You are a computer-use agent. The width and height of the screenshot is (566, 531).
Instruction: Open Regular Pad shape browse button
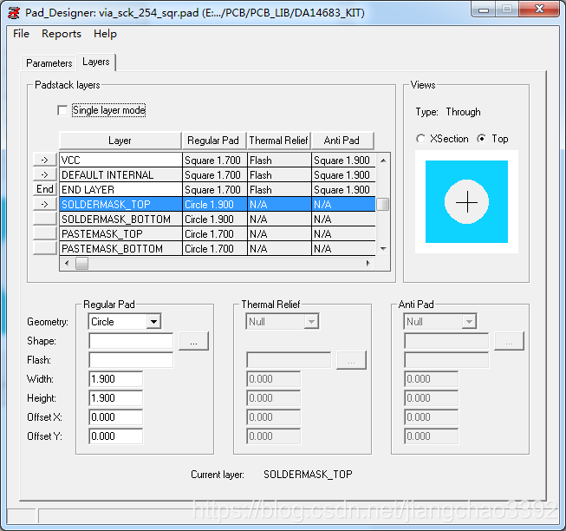pyautogui.click(x=193, y=342)
